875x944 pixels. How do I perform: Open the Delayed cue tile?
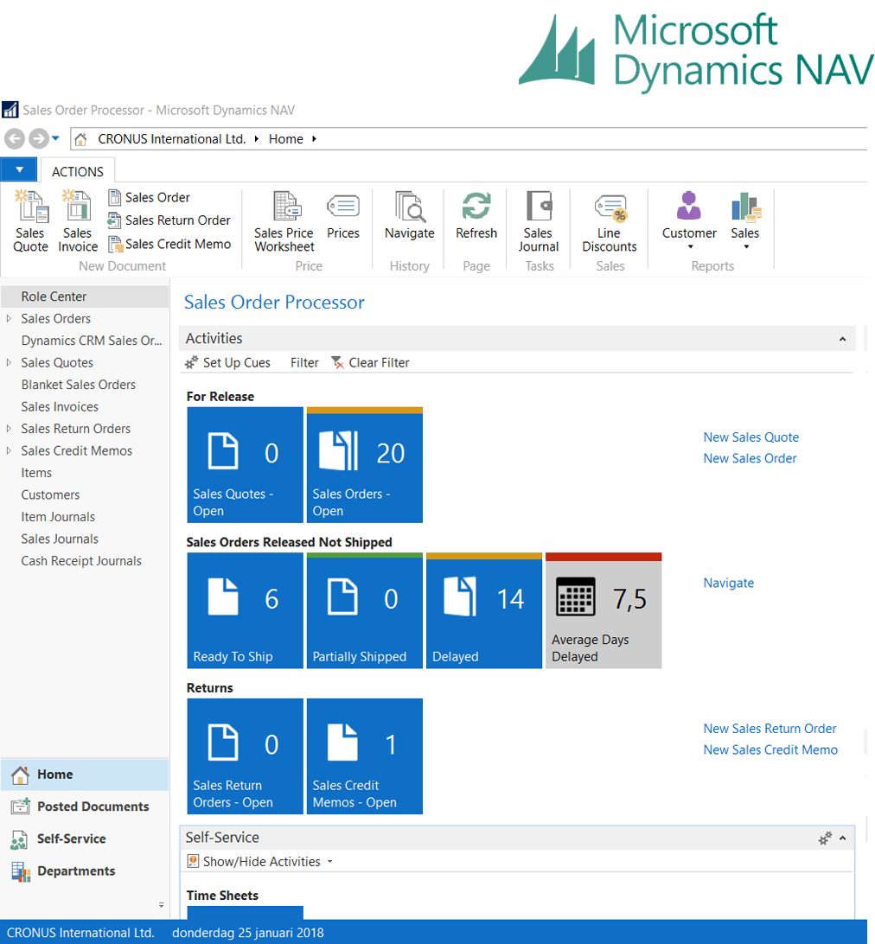(x=484, y=610)
